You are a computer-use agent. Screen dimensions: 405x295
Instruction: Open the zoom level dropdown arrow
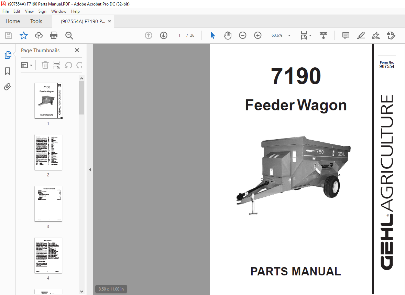click(289, 35)
